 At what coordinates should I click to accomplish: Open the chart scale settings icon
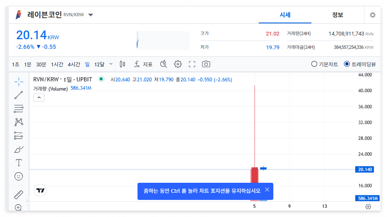coord(368,207)
